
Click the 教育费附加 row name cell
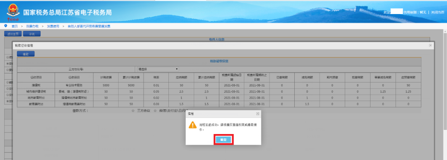click(36, 104)
